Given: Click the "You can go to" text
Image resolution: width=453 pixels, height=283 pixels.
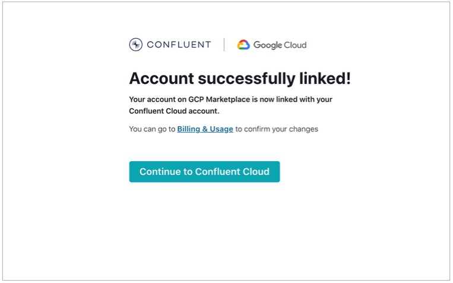Looking at the screenshot, I should [151, 129].
